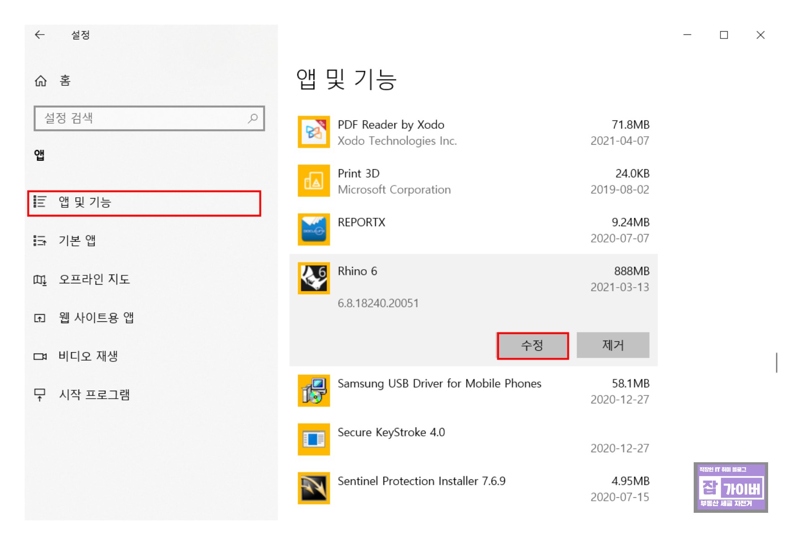This screenshot has height=545, width=802.
Task: Click Rhino 6 version 6.8.18240.20051 text
Action: tap(378, 303)
